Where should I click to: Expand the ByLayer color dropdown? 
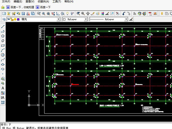click(86, 19)
